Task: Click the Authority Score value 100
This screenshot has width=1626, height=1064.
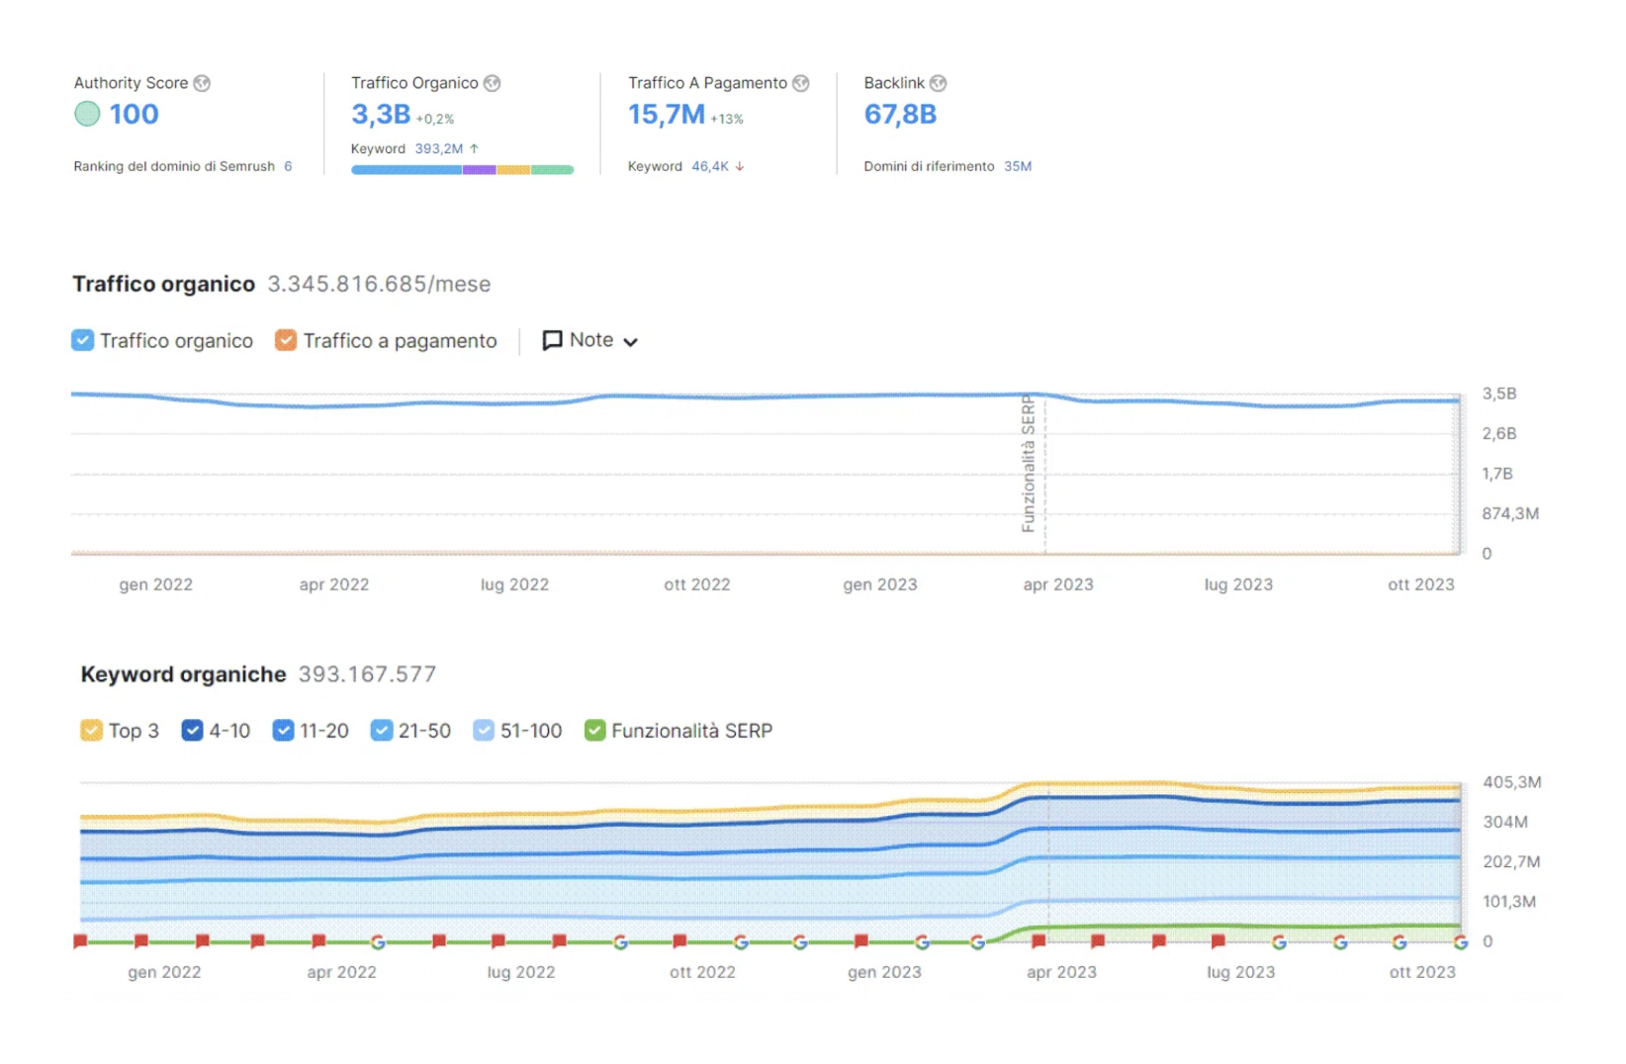Action: tap(135, 115)
